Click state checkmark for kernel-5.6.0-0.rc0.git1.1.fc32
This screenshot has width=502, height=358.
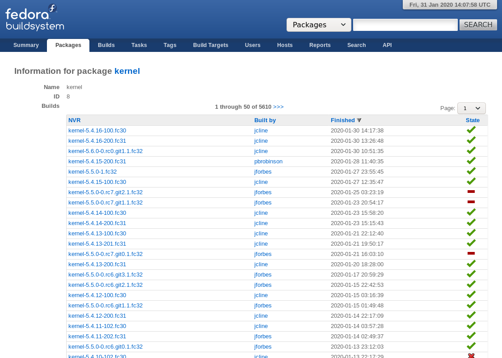click(x=471, y=150)
